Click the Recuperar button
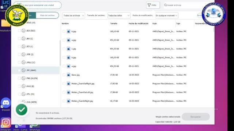This screenshot has width=234, height=131. tap(196, 117)
